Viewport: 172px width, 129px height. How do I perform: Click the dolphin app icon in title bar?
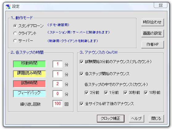(x=8, y=6)
